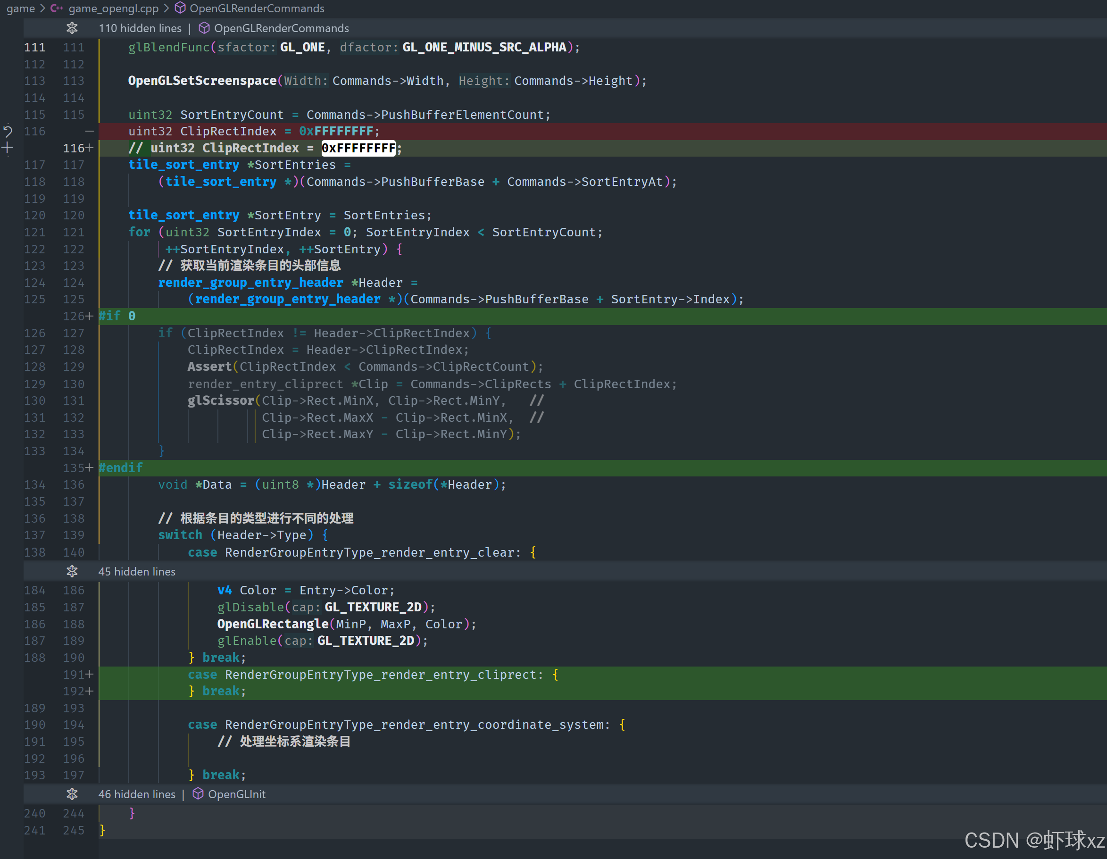Click the added '#if 0' line
This screenshot has height=859, width=1107.
click(117, 316)
